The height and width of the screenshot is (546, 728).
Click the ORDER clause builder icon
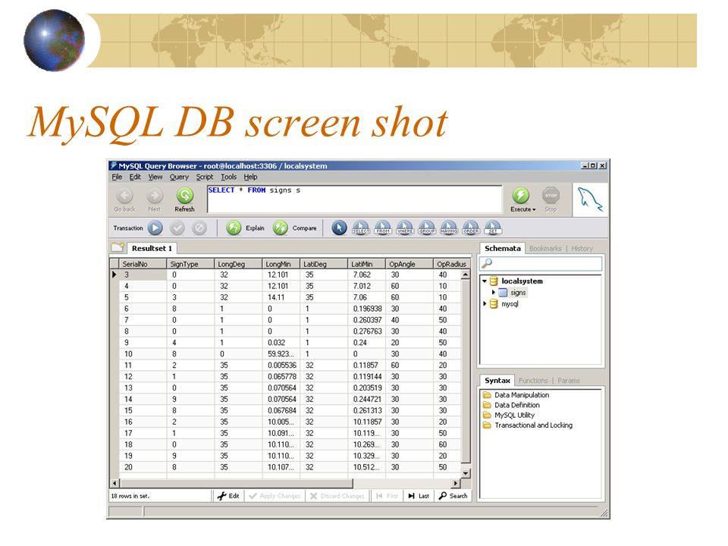(x=471, y=228)
